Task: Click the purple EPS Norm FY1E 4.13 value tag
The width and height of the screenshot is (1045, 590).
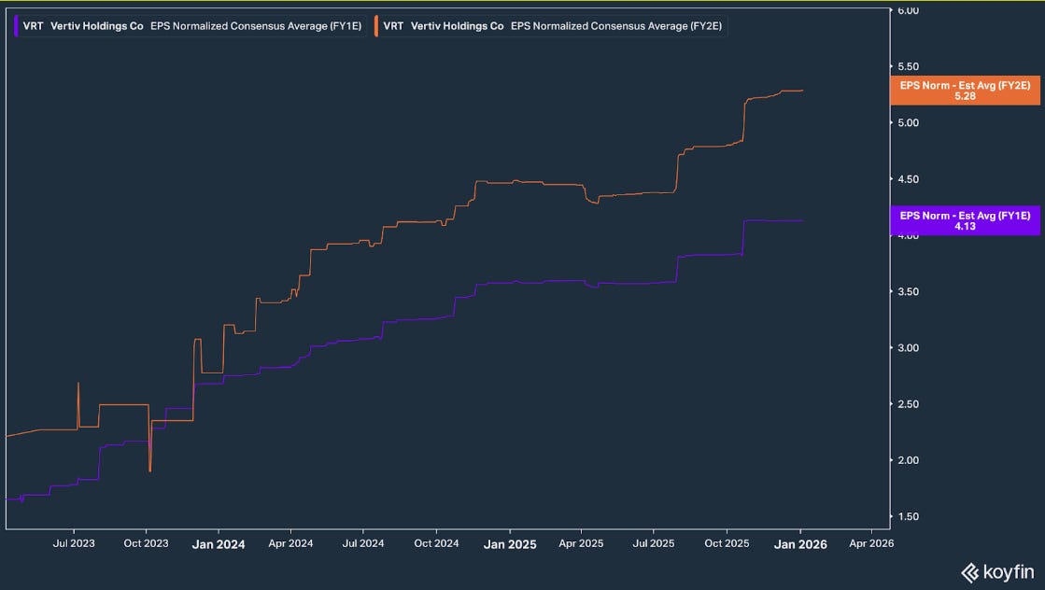Action: coord(965,220)
